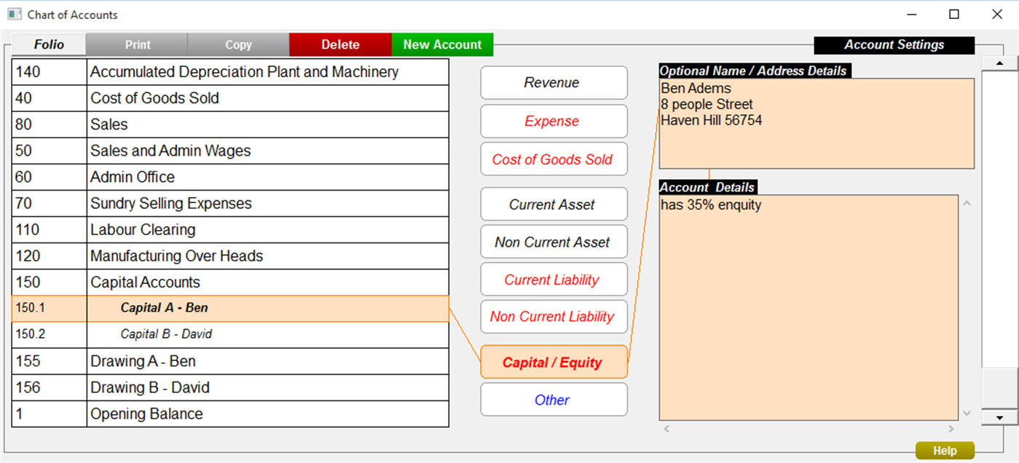The height and width of the screenshot is (463, 1019).
Task: Mark account as Current Liability
Action: point(554,279)
